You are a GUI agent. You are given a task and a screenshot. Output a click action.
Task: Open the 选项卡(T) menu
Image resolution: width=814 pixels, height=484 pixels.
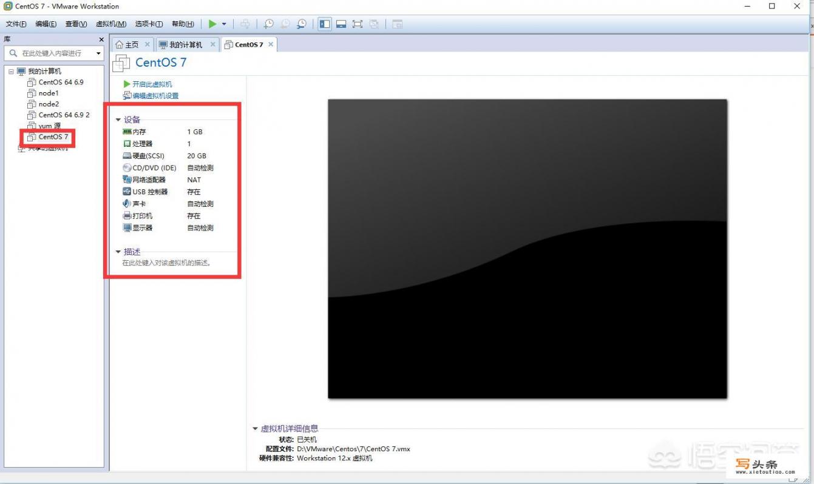pyautogui.click(x=149, y=24)
